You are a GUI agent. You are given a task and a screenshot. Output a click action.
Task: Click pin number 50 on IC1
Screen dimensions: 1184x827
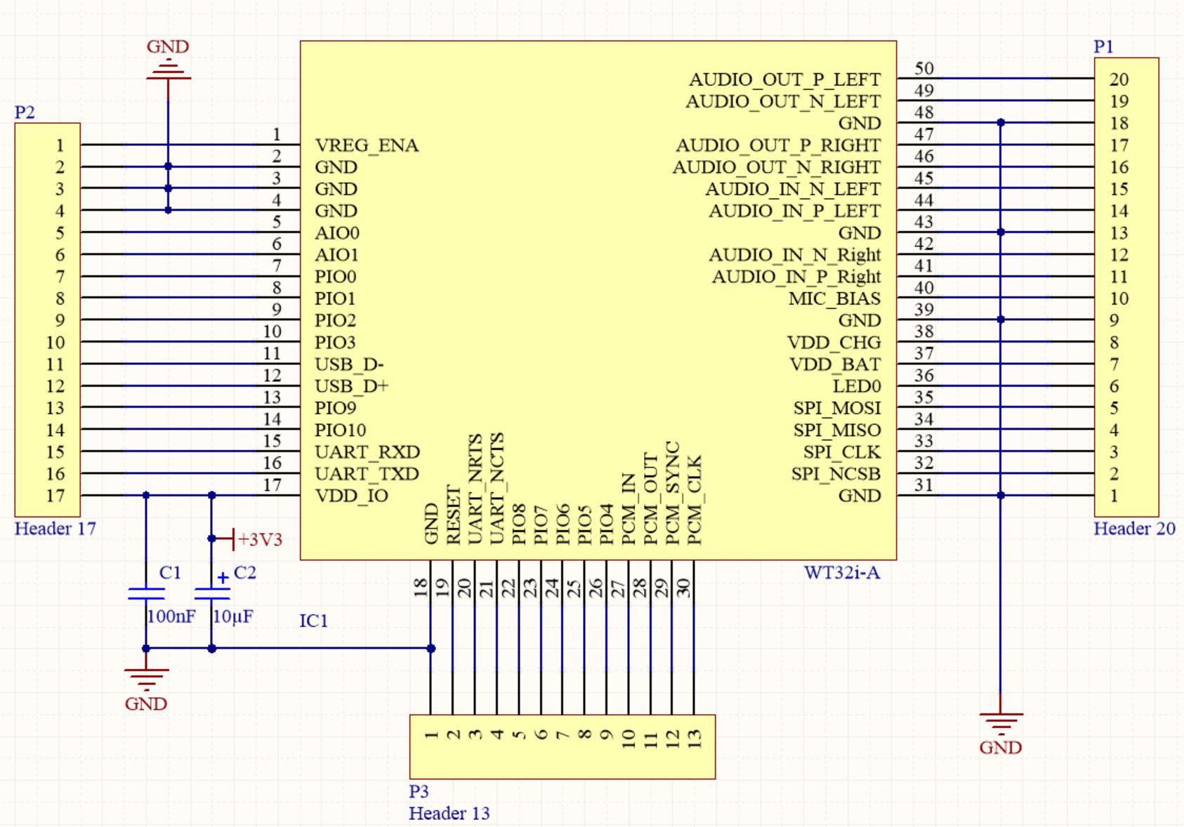924,69
